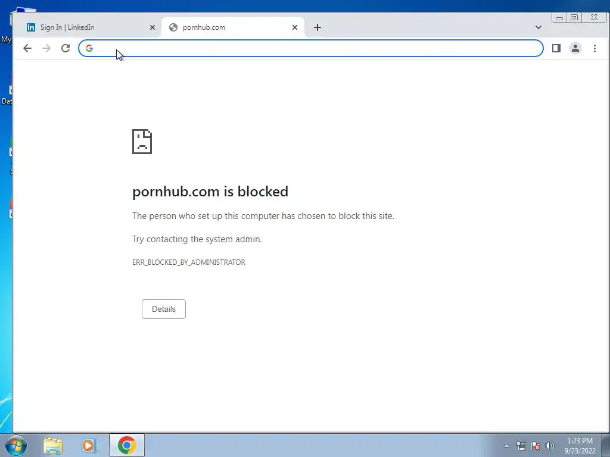
Task: Go back to the previous page
Action: [x=27, y=48]
